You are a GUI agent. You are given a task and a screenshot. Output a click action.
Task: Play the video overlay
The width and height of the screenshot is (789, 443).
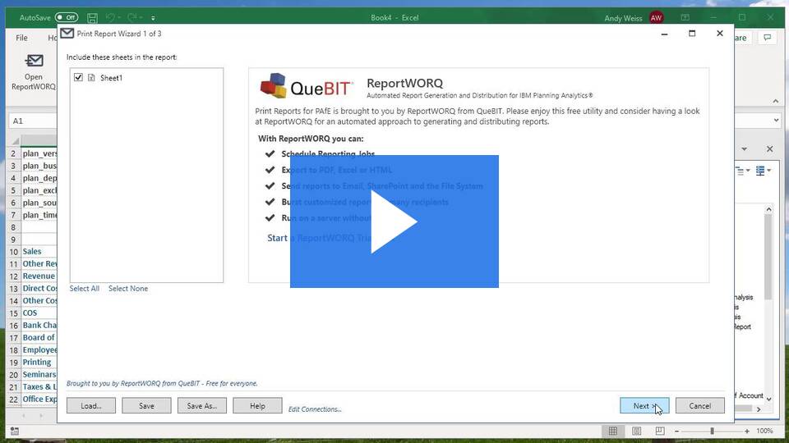click(x=394, y=221)
